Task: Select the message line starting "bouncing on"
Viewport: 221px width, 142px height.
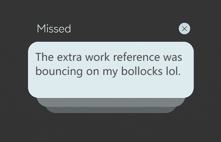Action: tap(108, 71)
